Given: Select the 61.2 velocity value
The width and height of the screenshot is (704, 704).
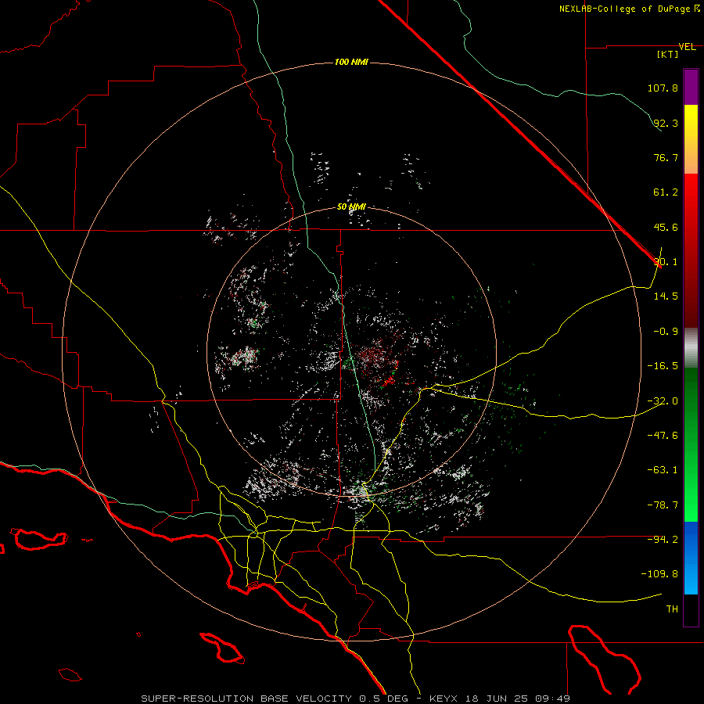Looking at the screenshot, I should coord(666,192).
